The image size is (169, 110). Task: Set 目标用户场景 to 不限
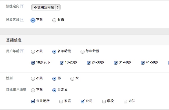33,90
